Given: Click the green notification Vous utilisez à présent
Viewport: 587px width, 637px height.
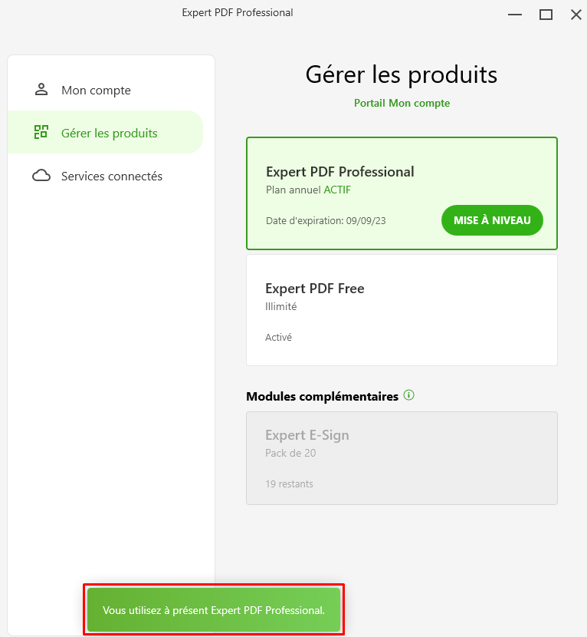Looking at the screenshot, I should click(x=214, y=610).
